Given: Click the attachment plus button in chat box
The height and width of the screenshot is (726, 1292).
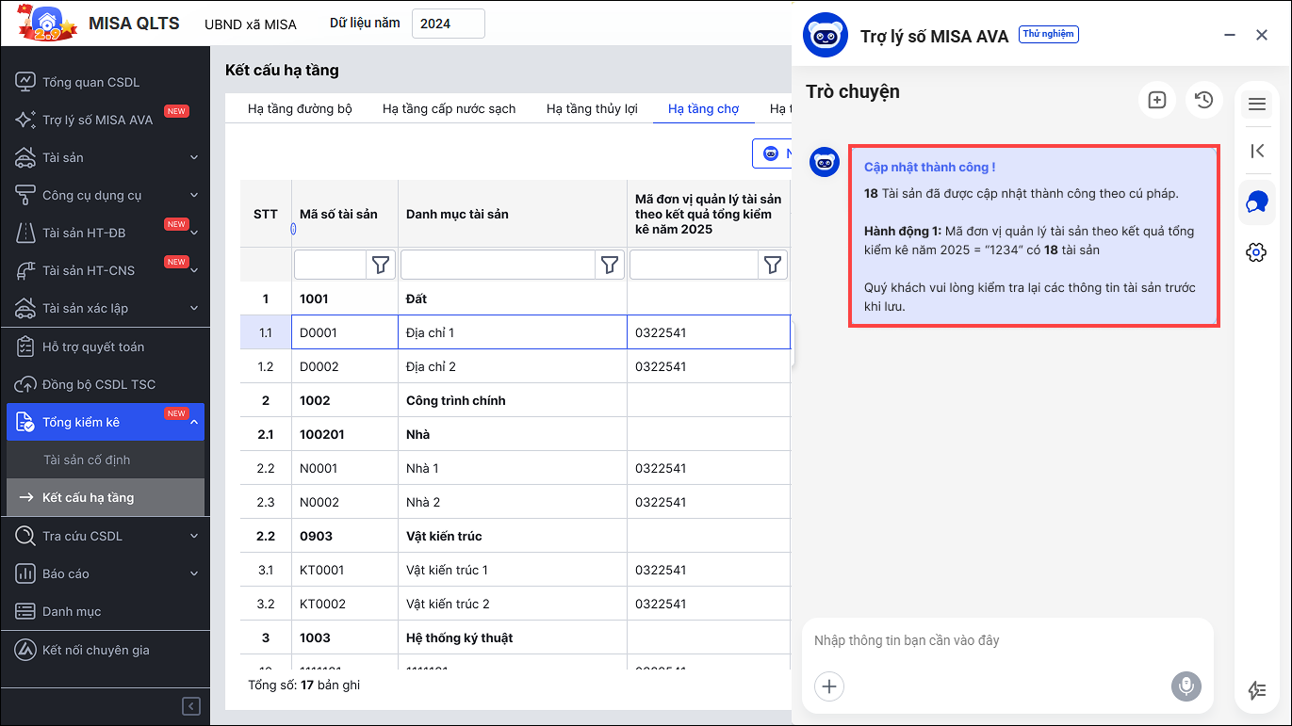Looking at the screenshot, I should (829, 686).
